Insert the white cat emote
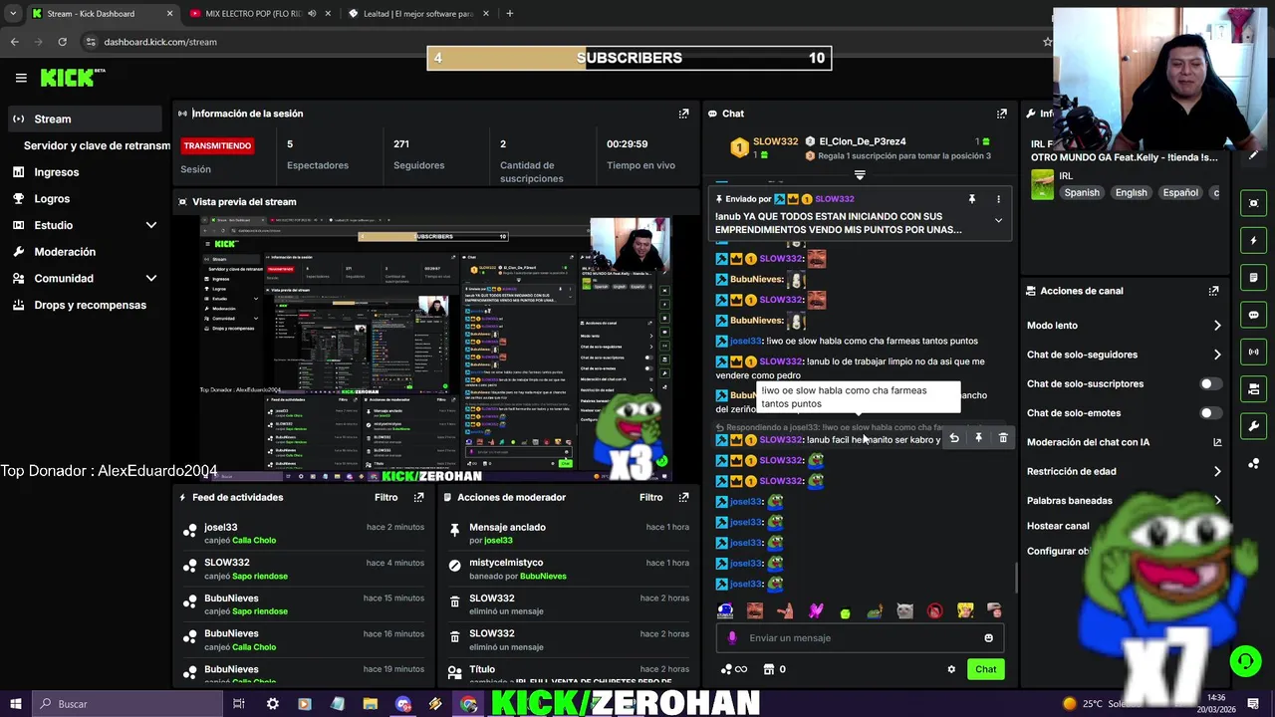 coord(904,610)
